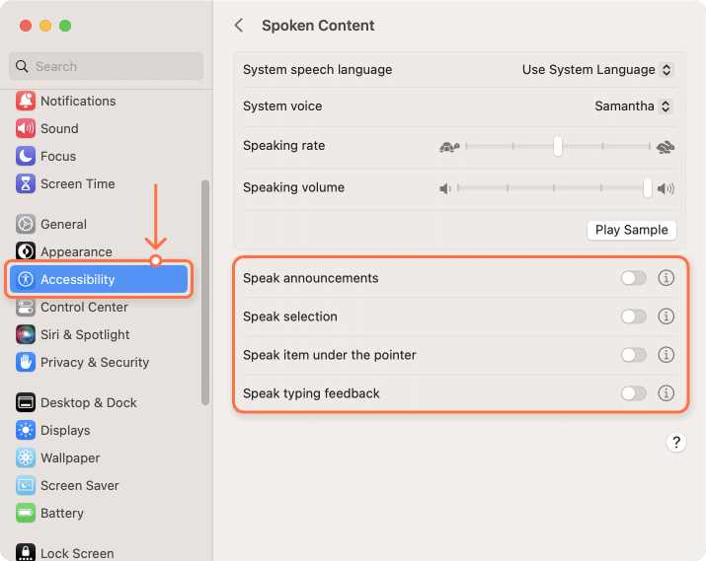Open info for Speak selection
706x561 pixels.
(666, 316)
